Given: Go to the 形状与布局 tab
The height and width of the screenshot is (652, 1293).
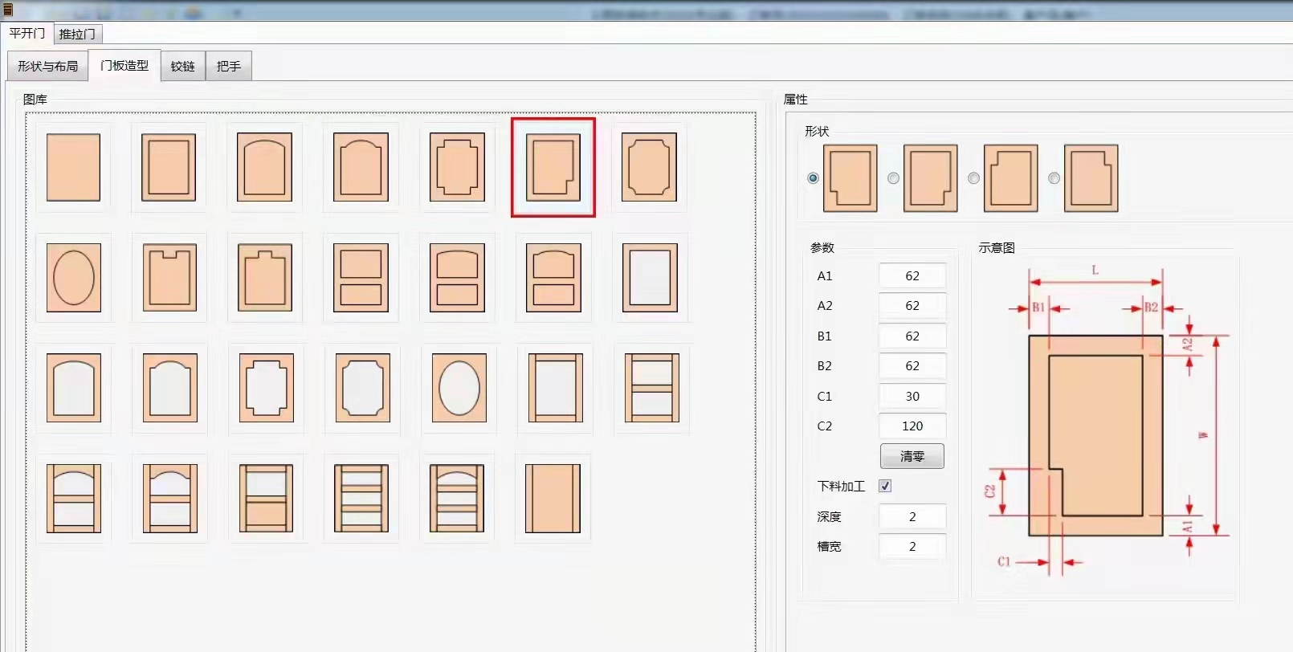Looking at the screenshot, I should coord(48,66).
